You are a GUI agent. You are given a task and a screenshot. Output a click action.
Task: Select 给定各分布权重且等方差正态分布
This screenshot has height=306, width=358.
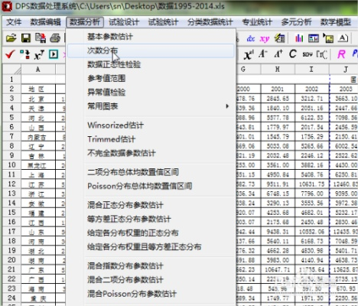(151, 246)
